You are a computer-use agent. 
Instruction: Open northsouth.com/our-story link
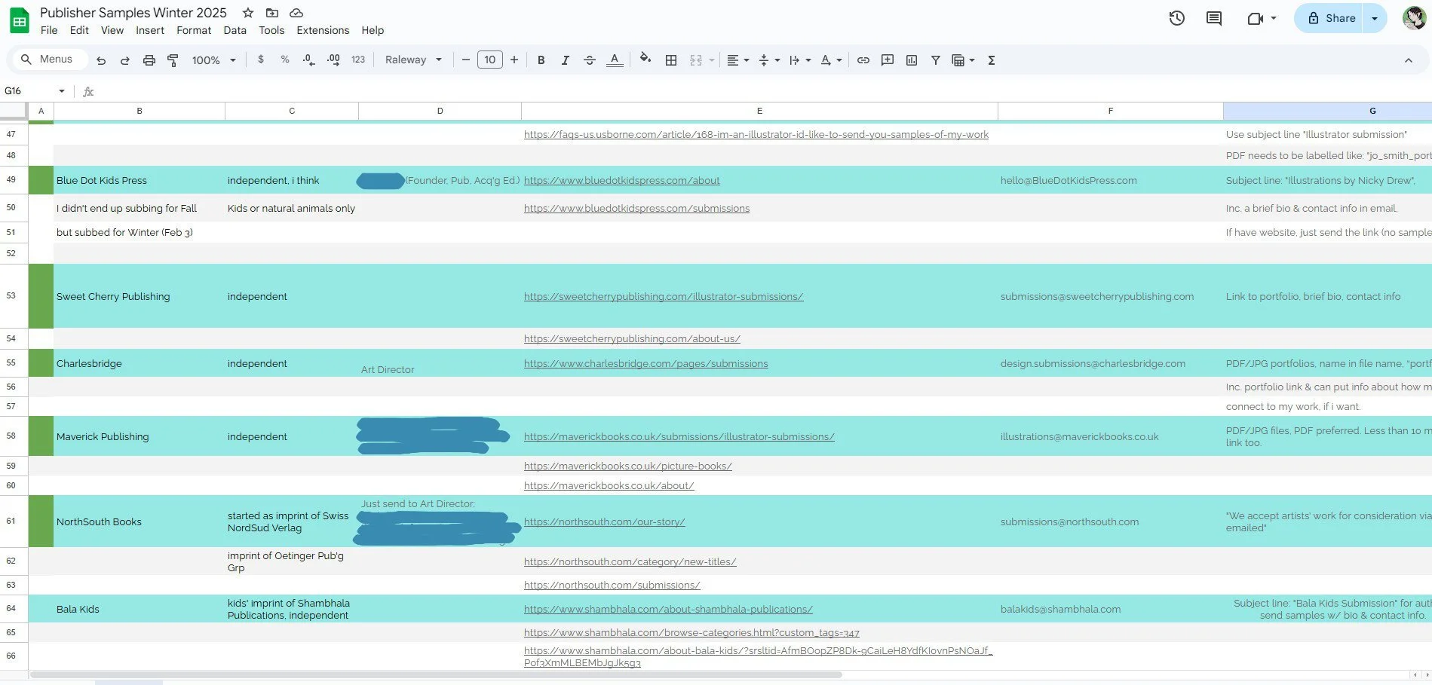[605, 521]
